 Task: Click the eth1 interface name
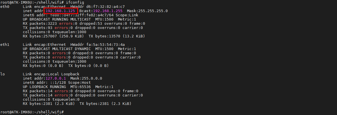click(5, 44)
